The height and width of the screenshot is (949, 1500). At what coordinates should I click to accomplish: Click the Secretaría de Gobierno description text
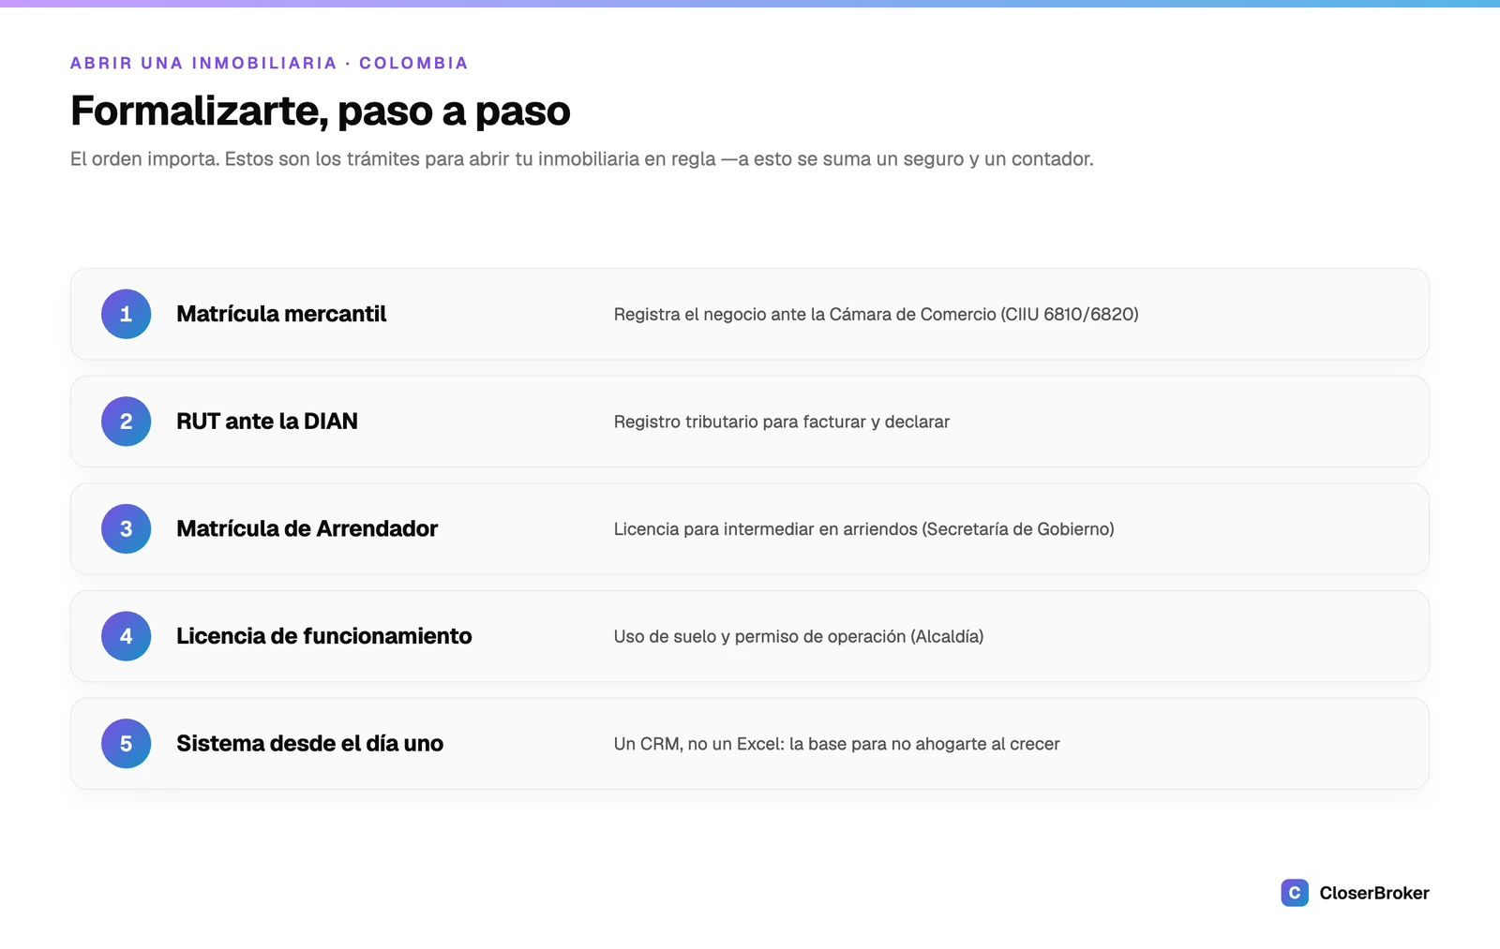click(x=864, y=529)
